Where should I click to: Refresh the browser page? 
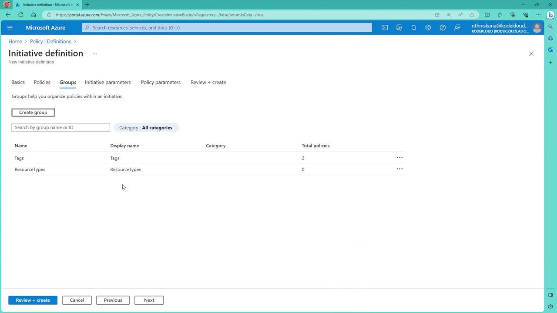pos(21,15)
